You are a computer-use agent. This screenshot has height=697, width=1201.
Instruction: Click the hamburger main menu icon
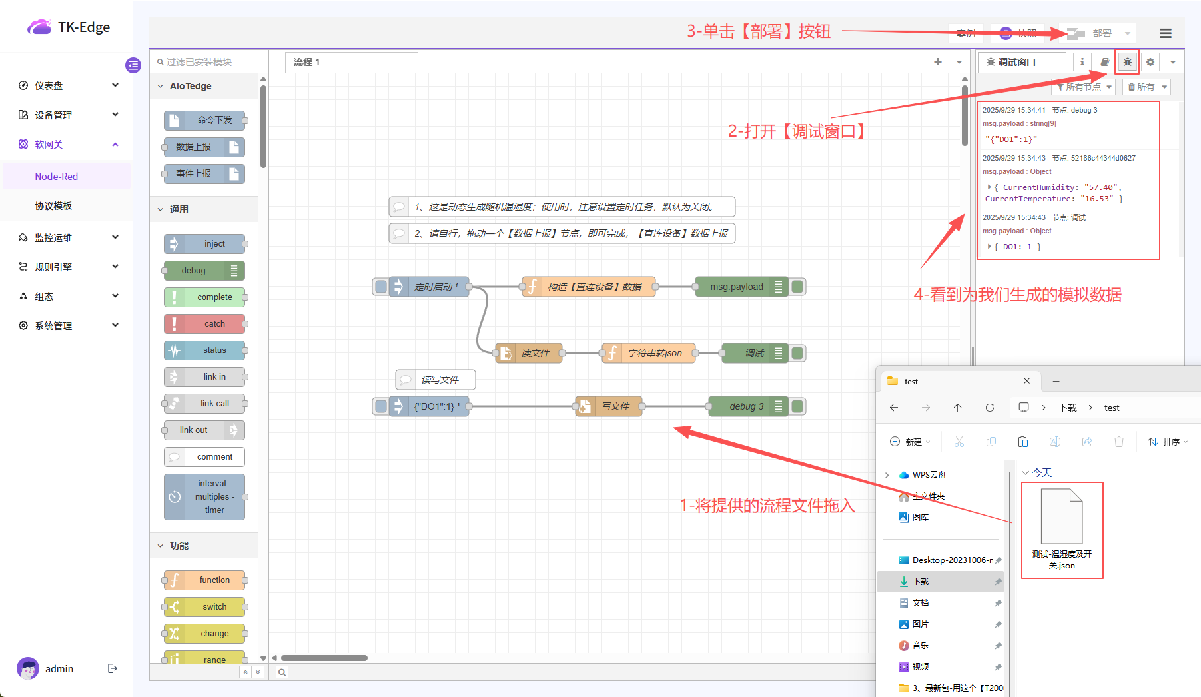pos(1165,33)
